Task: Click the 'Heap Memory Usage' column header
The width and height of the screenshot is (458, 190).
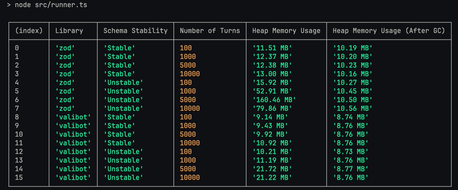Action: click(x=286, y=30)
